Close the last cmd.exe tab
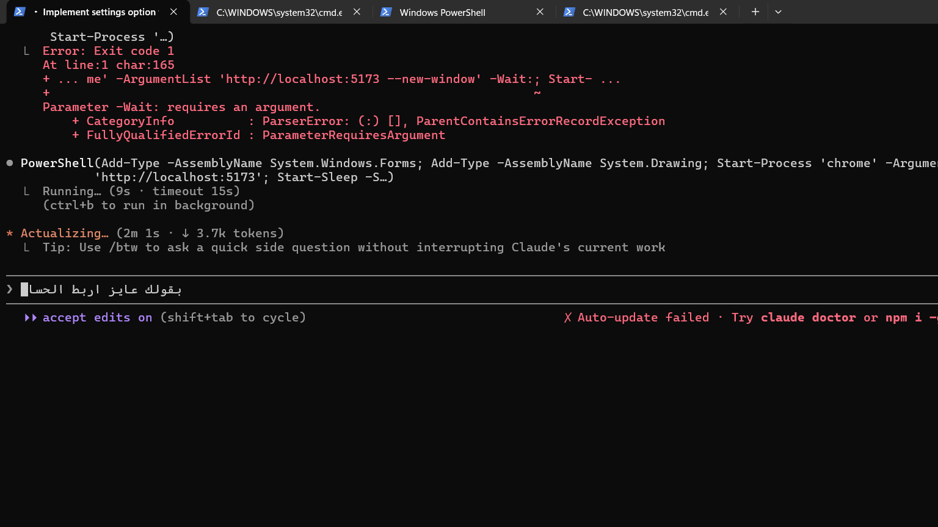 723,12
